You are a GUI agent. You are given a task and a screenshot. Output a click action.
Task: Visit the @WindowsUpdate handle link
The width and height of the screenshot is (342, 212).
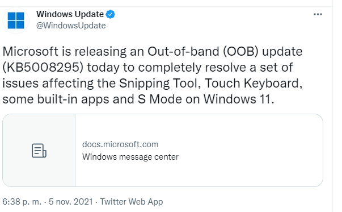(x=71, y=26)
